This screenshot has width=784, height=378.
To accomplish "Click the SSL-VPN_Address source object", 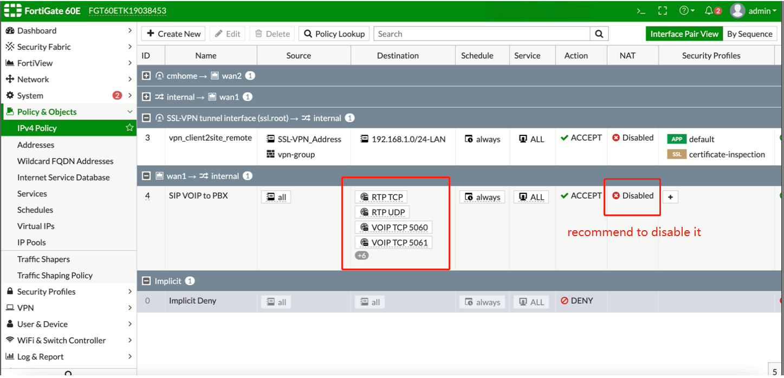I will click(304, 139).
